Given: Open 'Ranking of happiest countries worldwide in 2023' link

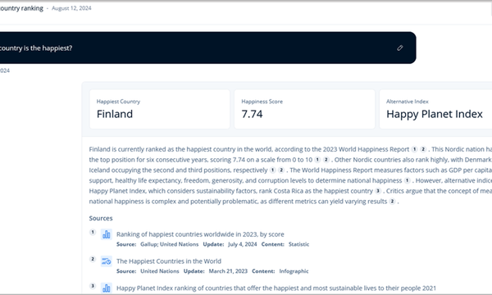Looking at the screenshot, I should (x=200, y=234).
